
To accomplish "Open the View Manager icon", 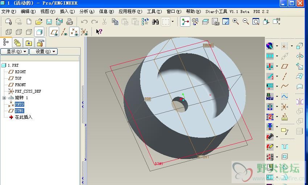I will pyautogui.click(x=216, y=22).
